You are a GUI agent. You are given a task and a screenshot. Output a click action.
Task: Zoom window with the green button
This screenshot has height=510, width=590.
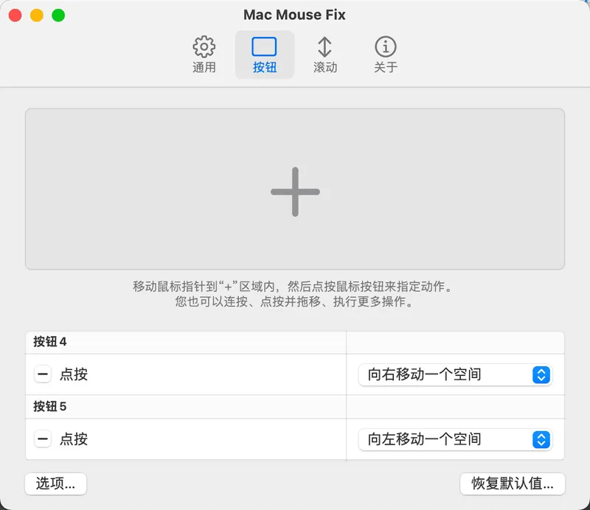click(58, 15)
